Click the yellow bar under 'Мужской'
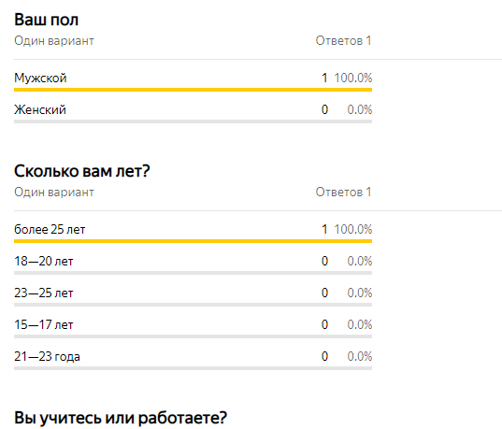502x429 pixels. point(194,90)
